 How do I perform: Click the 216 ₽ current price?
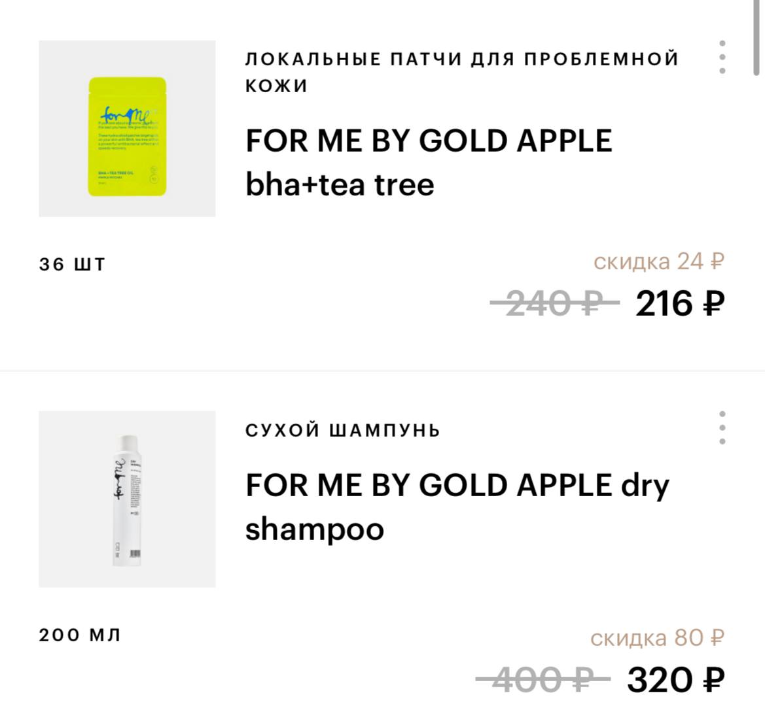[680, 303]
